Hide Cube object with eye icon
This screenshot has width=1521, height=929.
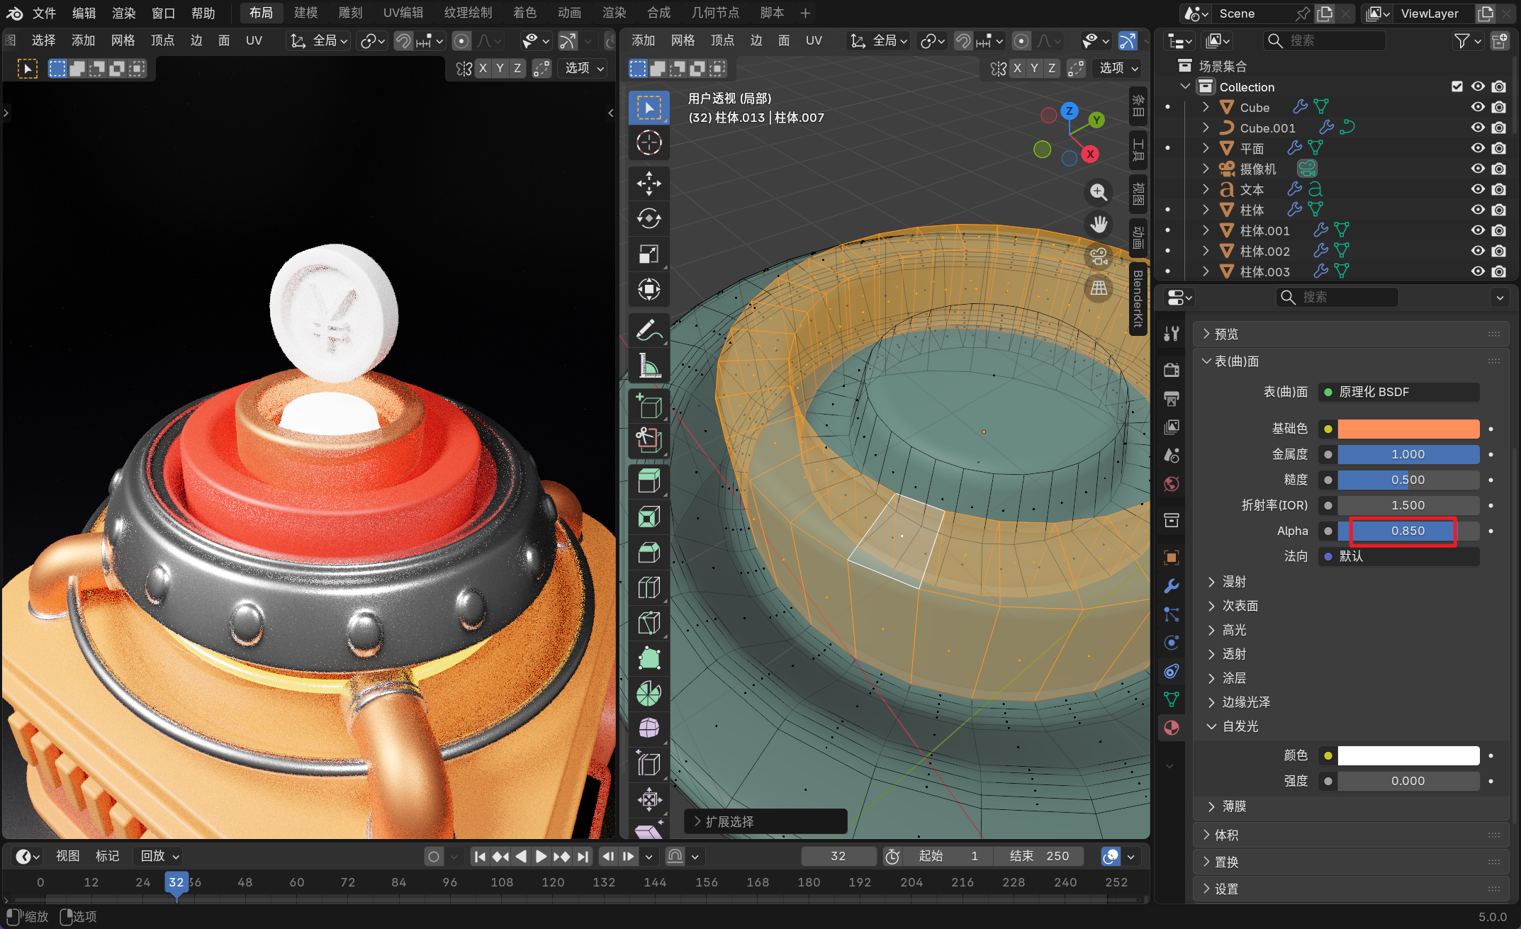coord(1478,107)
